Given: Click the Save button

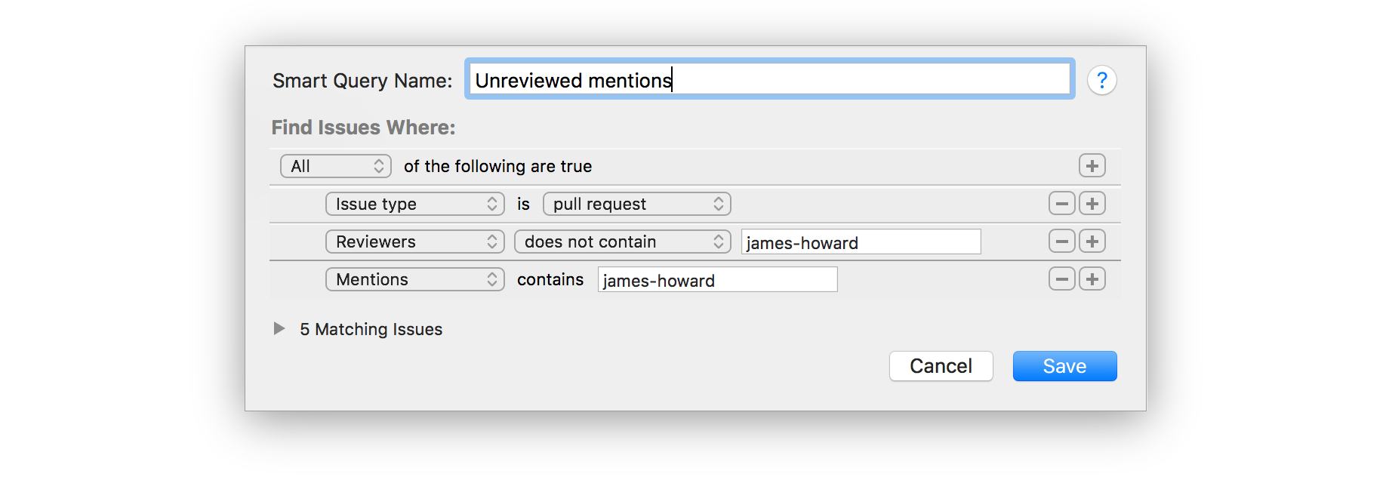Looking at the screenshot, I should [x=1064, y=366].
